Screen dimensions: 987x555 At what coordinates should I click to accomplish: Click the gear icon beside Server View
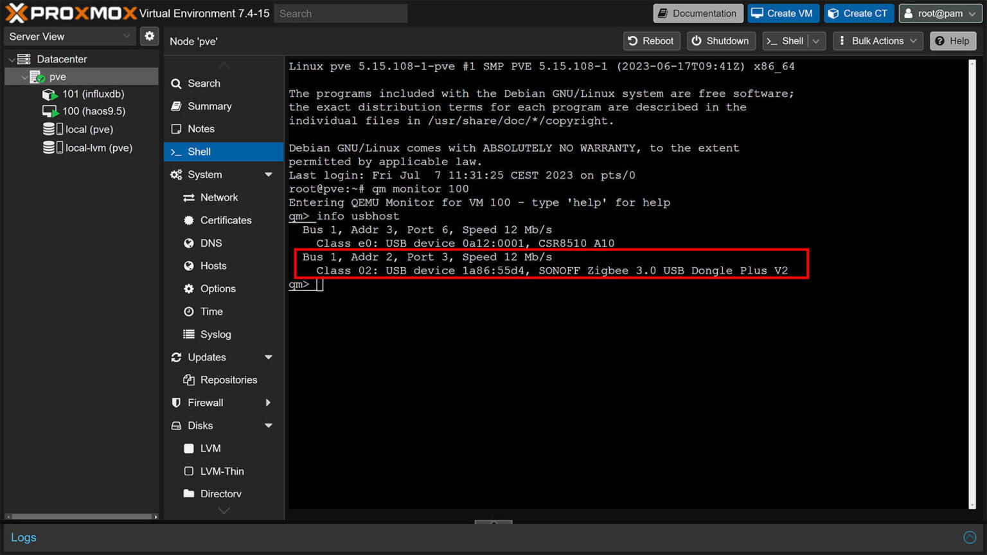tap(149, 36)
